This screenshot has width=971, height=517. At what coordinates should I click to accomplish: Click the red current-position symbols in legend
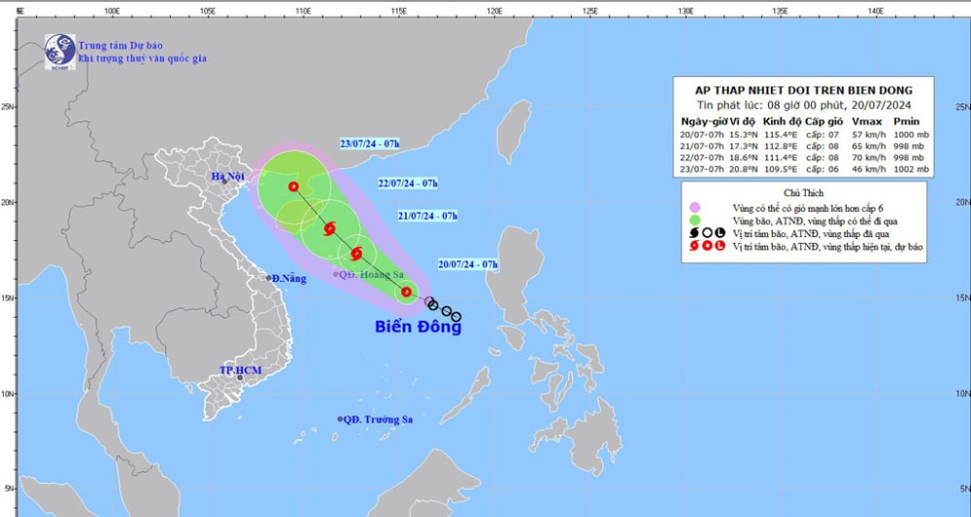point(705,246)
